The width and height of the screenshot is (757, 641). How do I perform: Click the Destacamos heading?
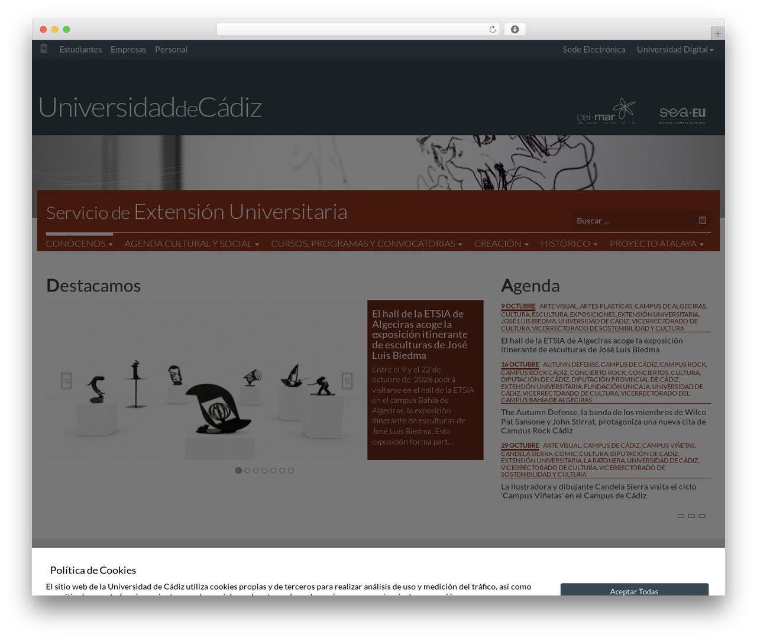(x=93, y=286)
